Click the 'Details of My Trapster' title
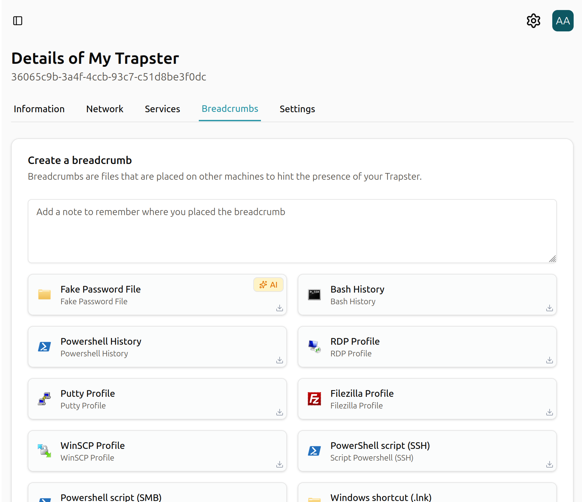The height and width of the screenshot is (502, 582). [x=95, y=58]
